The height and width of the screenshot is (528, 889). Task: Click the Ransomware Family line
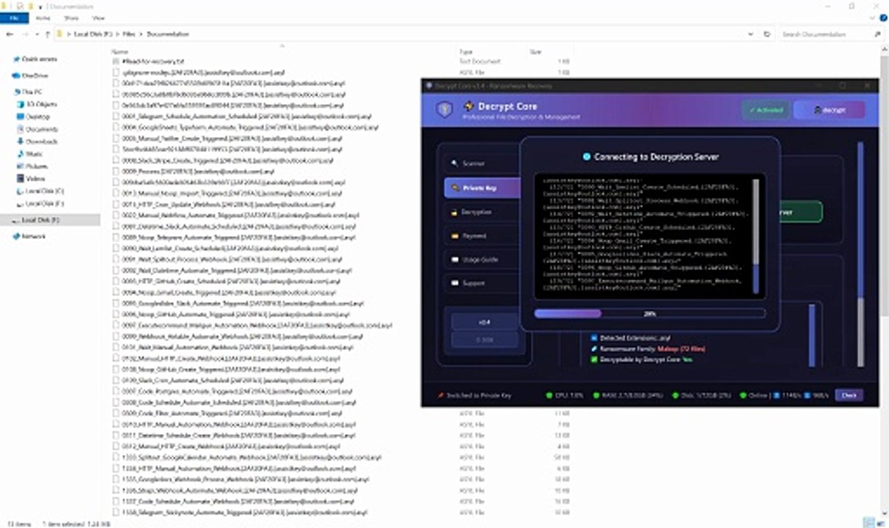[x=648, y=349]
